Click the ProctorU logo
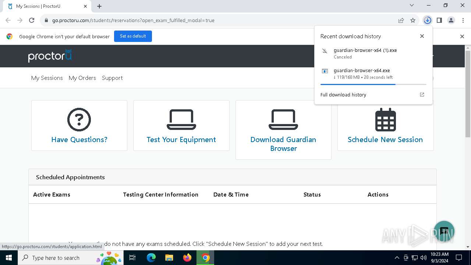 [50, 56]
